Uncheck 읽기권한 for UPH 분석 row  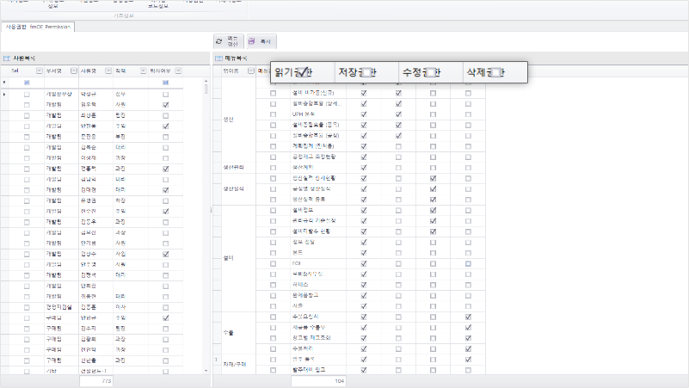(364, 114)
